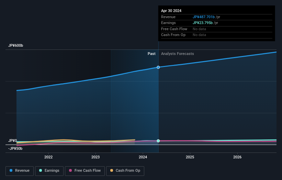Click the Revenue tooltip row label
Viewport: 282px width, 180px height.
pos(168,17)
